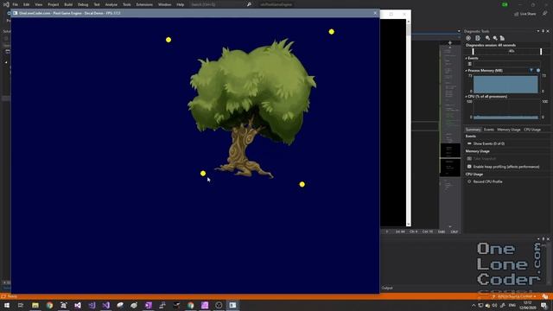
Task: Open the Help menu
Action: pyautogui.click(x=181, y=4)
